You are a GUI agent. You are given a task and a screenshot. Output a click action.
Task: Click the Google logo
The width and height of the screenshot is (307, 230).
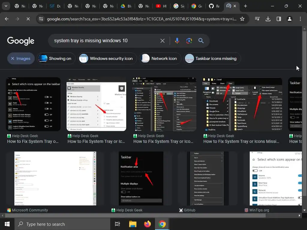tap(21, 41)
